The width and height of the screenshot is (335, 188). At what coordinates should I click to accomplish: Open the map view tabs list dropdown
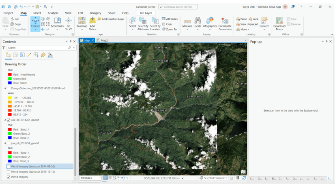click(245, 40)
